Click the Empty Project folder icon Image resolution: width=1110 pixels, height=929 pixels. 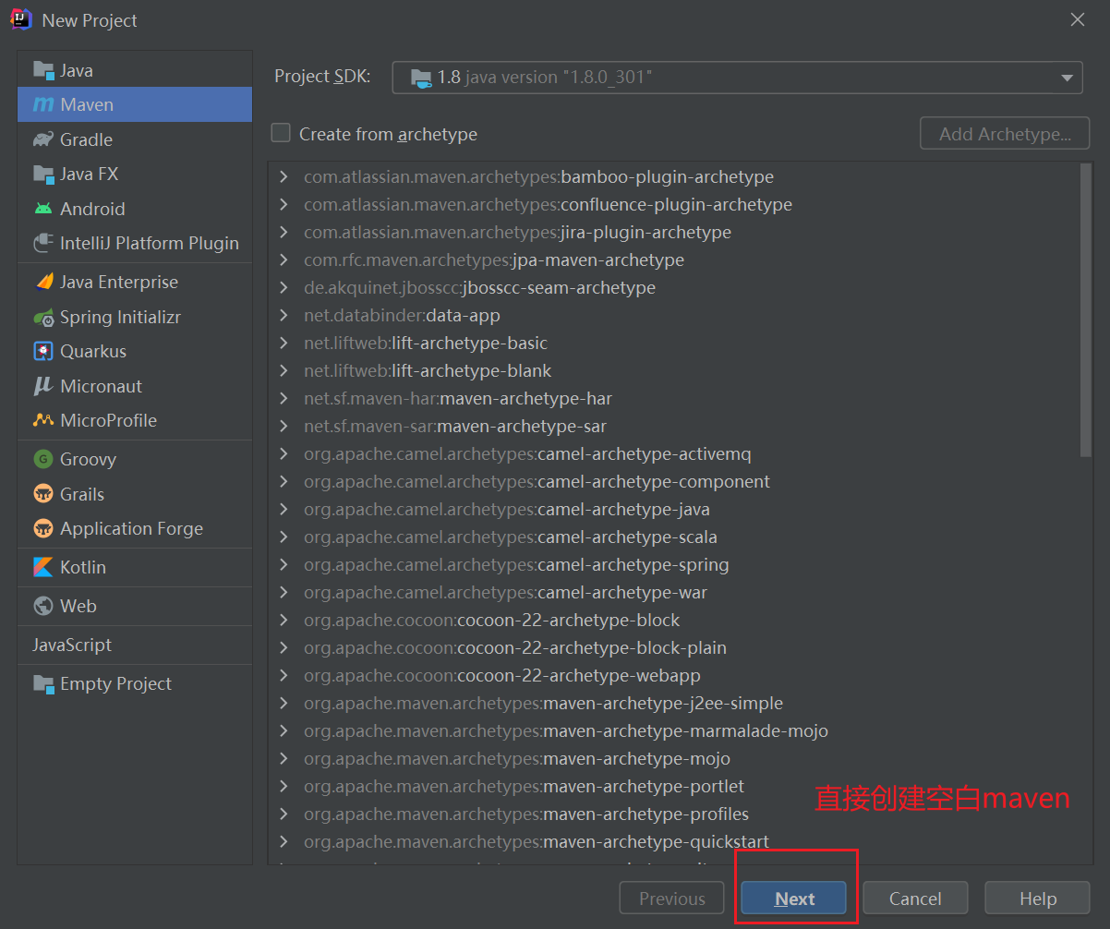(x=43, y=683)
